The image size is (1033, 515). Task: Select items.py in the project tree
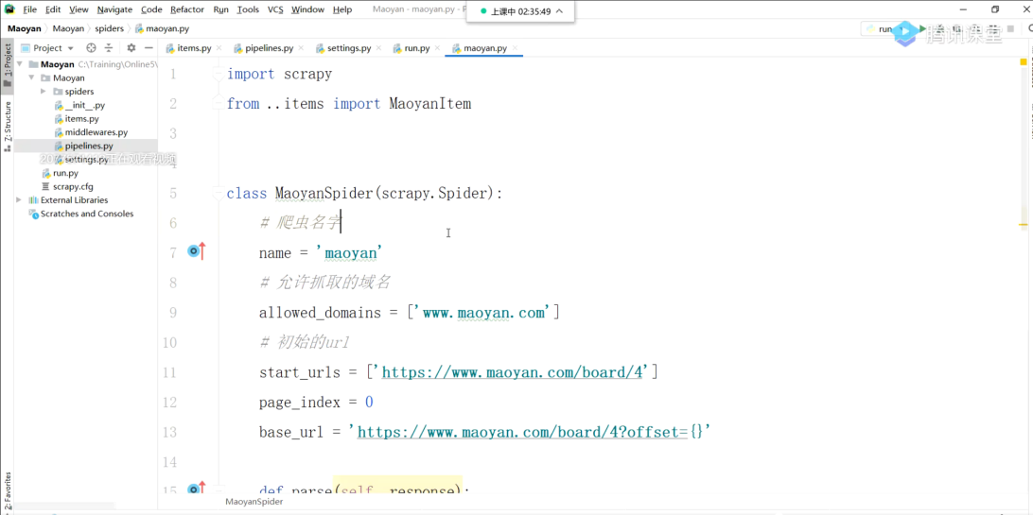77,119
